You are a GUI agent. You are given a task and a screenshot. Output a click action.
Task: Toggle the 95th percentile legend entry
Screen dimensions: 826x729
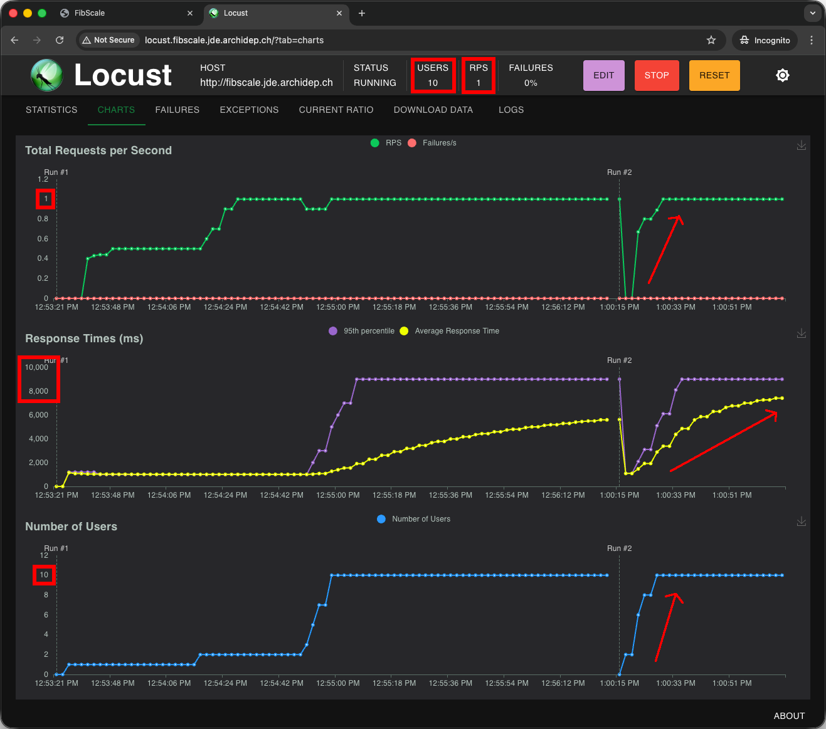tap(362, 331)
